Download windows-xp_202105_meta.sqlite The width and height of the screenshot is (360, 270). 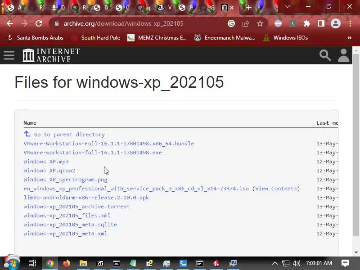(x=70, y=224)
